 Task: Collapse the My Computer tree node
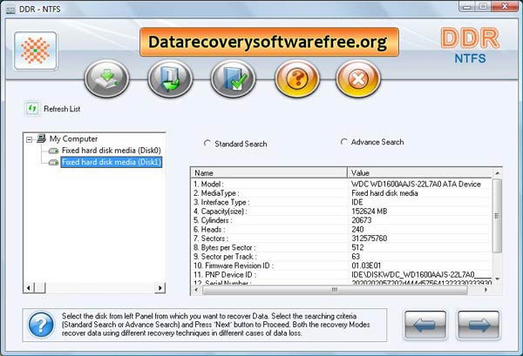[x=30, y=139]
